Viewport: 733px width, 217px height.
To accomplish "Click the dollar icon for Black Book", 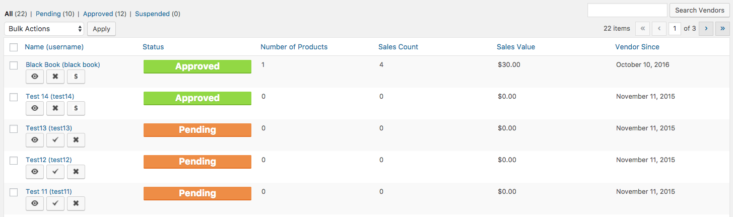I will click(76, 77).
